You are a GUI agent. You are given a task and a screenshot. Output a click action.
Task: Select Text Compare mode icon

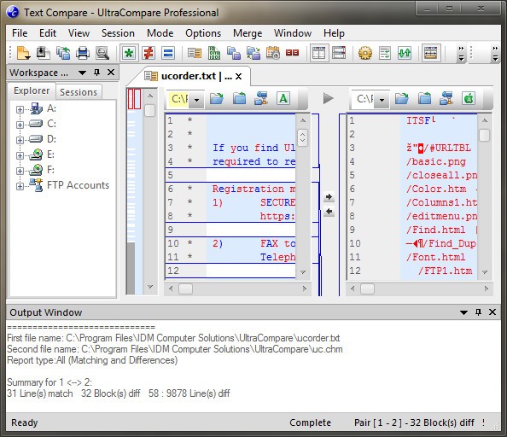point(195,53)
